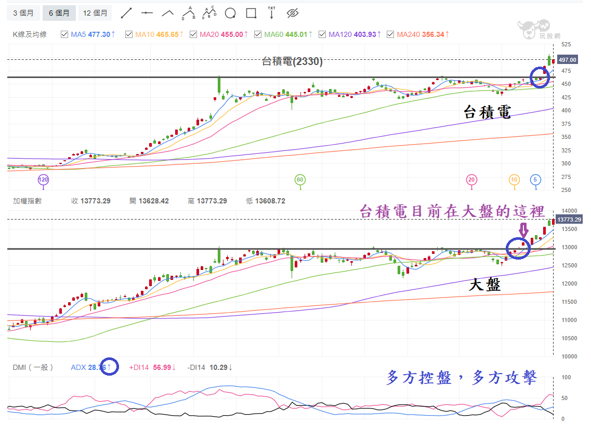Uncheck the MA5 moving average checkbox
Viewport: 591px width, 424px height.
[x=64, y=34]
